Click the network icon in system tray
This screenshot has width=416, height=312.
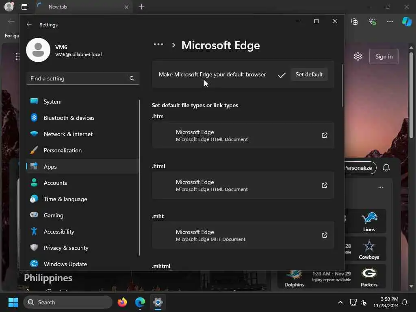coord(353,302)
